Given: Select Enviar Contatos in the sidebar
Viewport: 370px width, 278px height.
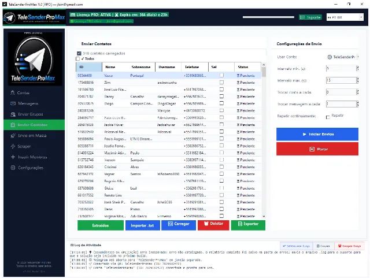Looking at the screenshot, I should pos(34,125).
